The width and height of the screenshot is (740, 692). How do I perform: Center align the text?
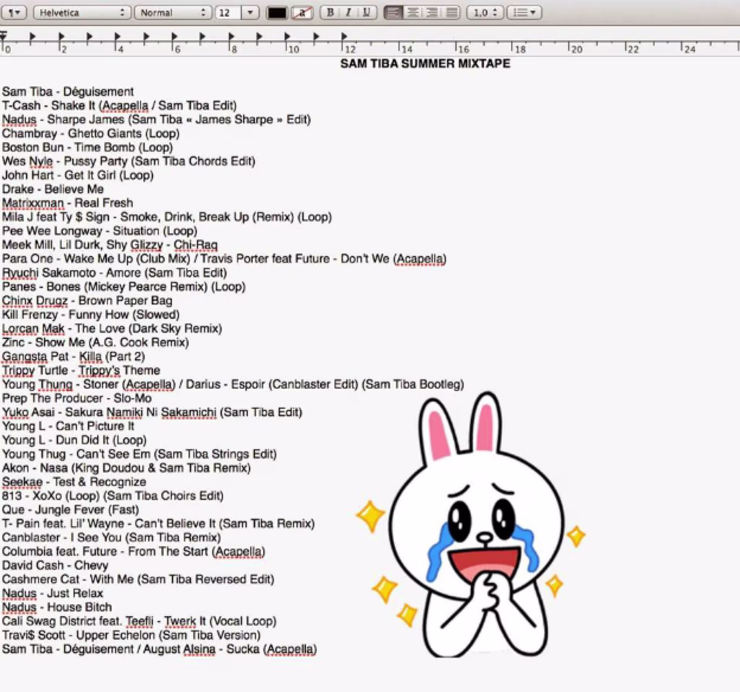click(412, 13)
